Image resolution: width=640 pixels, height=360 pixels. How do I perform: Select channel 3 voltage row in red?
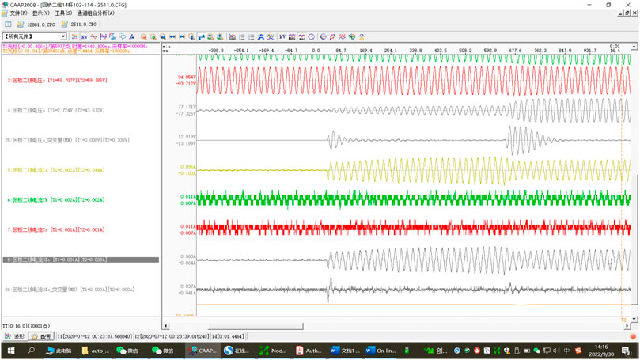(x=58, y=81)
